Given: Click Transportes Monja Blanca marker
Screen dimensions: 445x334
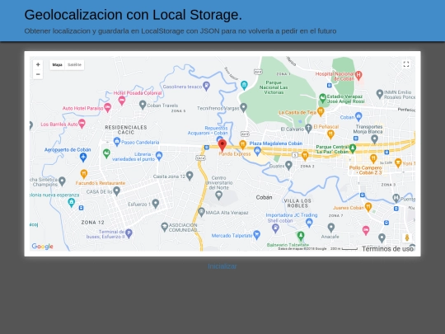Looking at the screenshot, I should 375,139.
